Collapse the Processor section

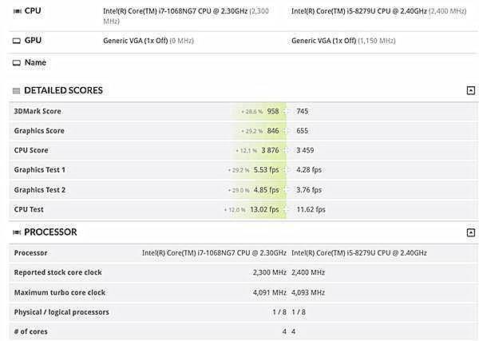click(x=471, y=232)
